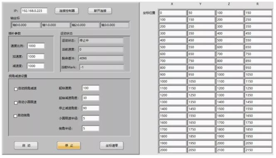Select the 轴3:0.000 coordinate display
276x158 pixels.
tap(115, 25)
